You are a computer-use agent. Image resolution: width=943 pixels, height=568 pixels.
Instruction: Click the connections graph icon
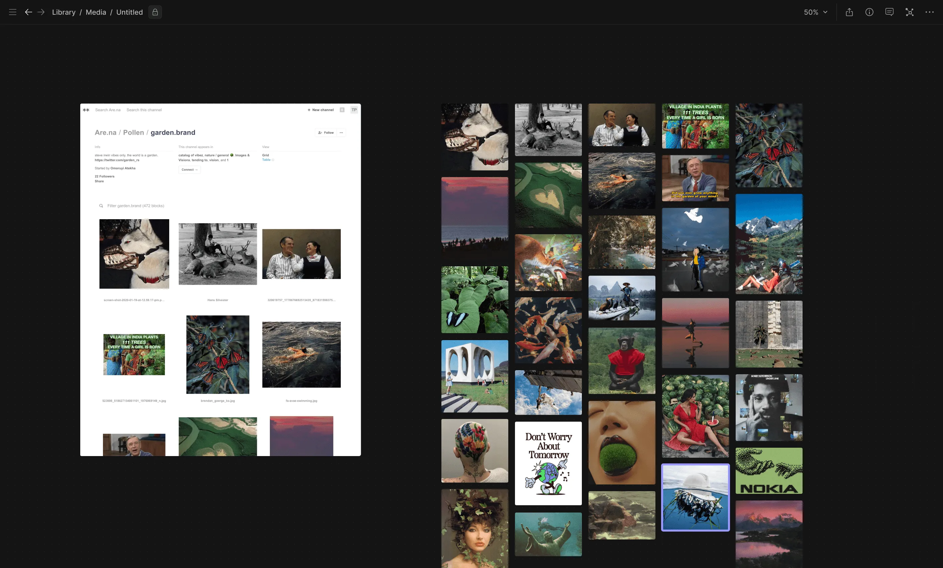click(910, 12)
